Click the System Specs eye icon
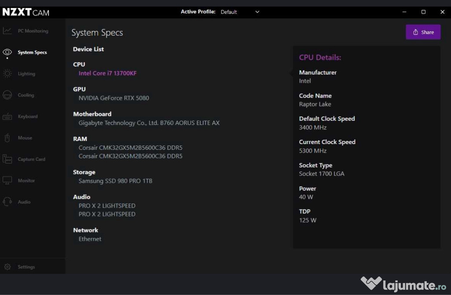The width and height of the screenshot is (451, 295). (7, 52)
